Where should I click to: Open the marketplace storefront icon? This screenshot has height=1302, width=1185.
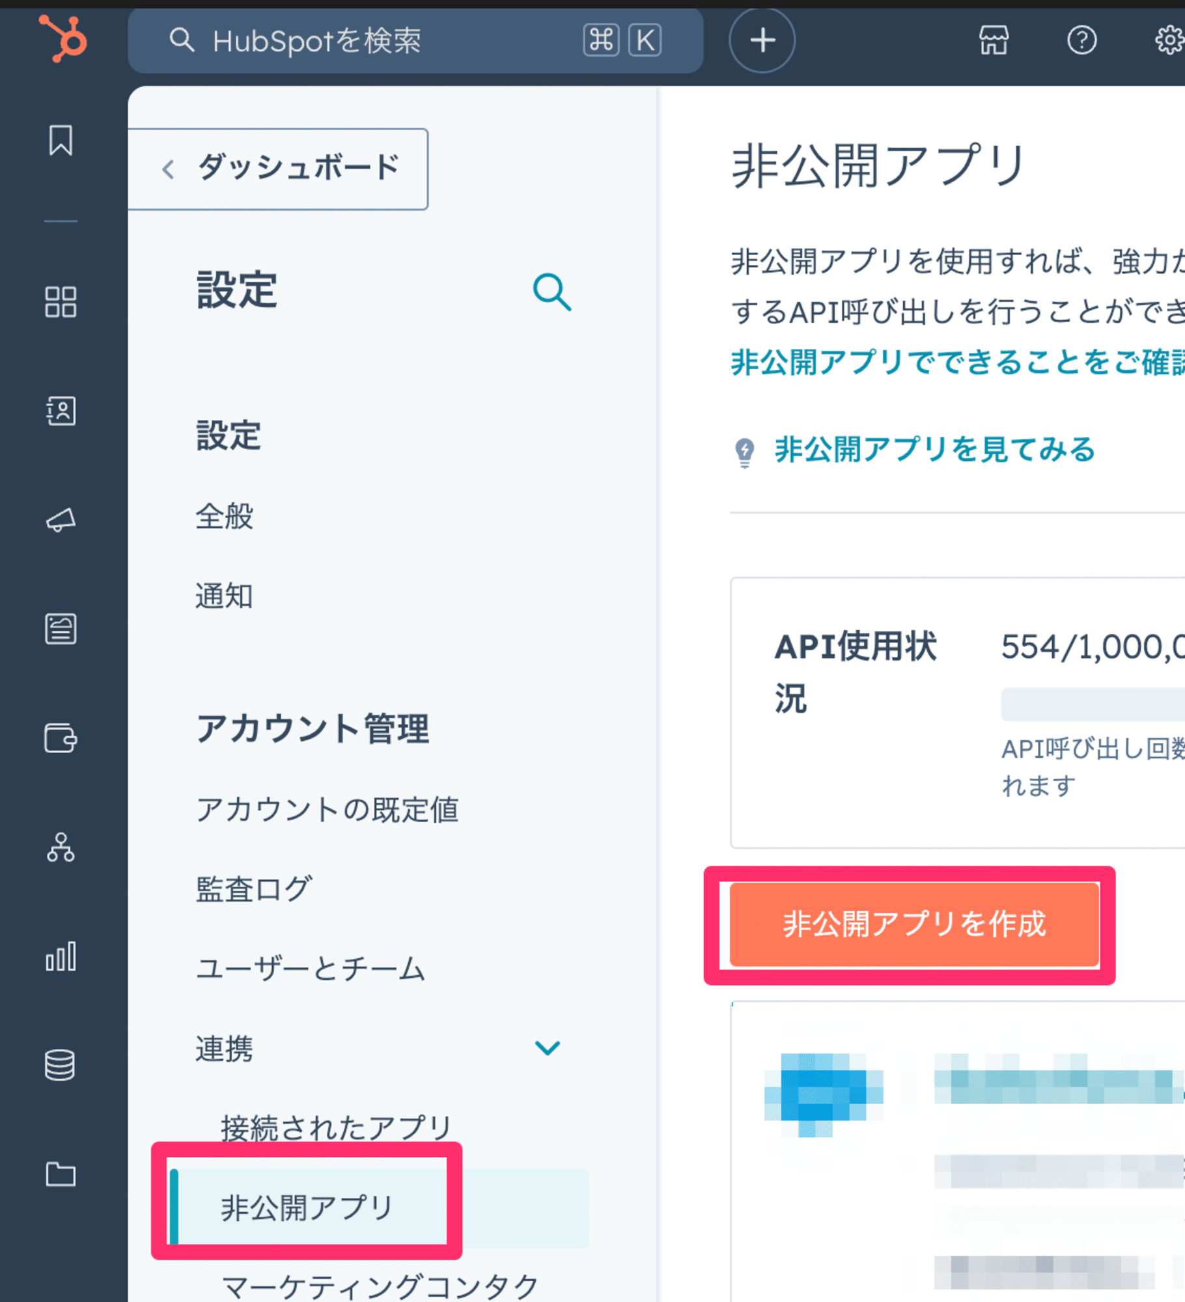[x=994, y=40]
